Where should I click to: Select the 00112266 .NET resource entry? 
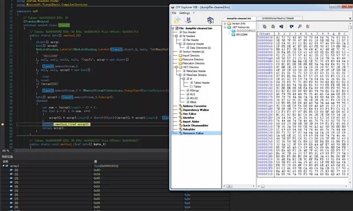(x=242, y=34)
